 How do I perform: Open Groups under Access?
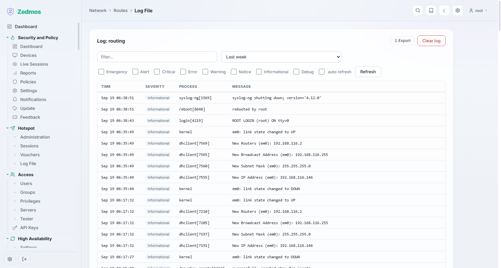pos(28,192)
